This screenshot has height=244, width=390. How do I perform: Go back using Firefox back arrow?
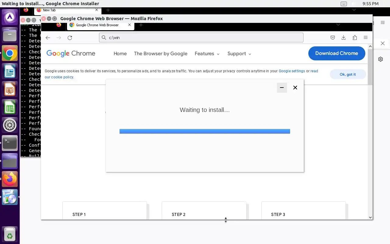tap(48, 38)
